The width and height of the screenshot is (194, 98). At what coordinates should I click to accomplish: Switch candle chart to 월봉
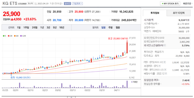tap(118, 27)
